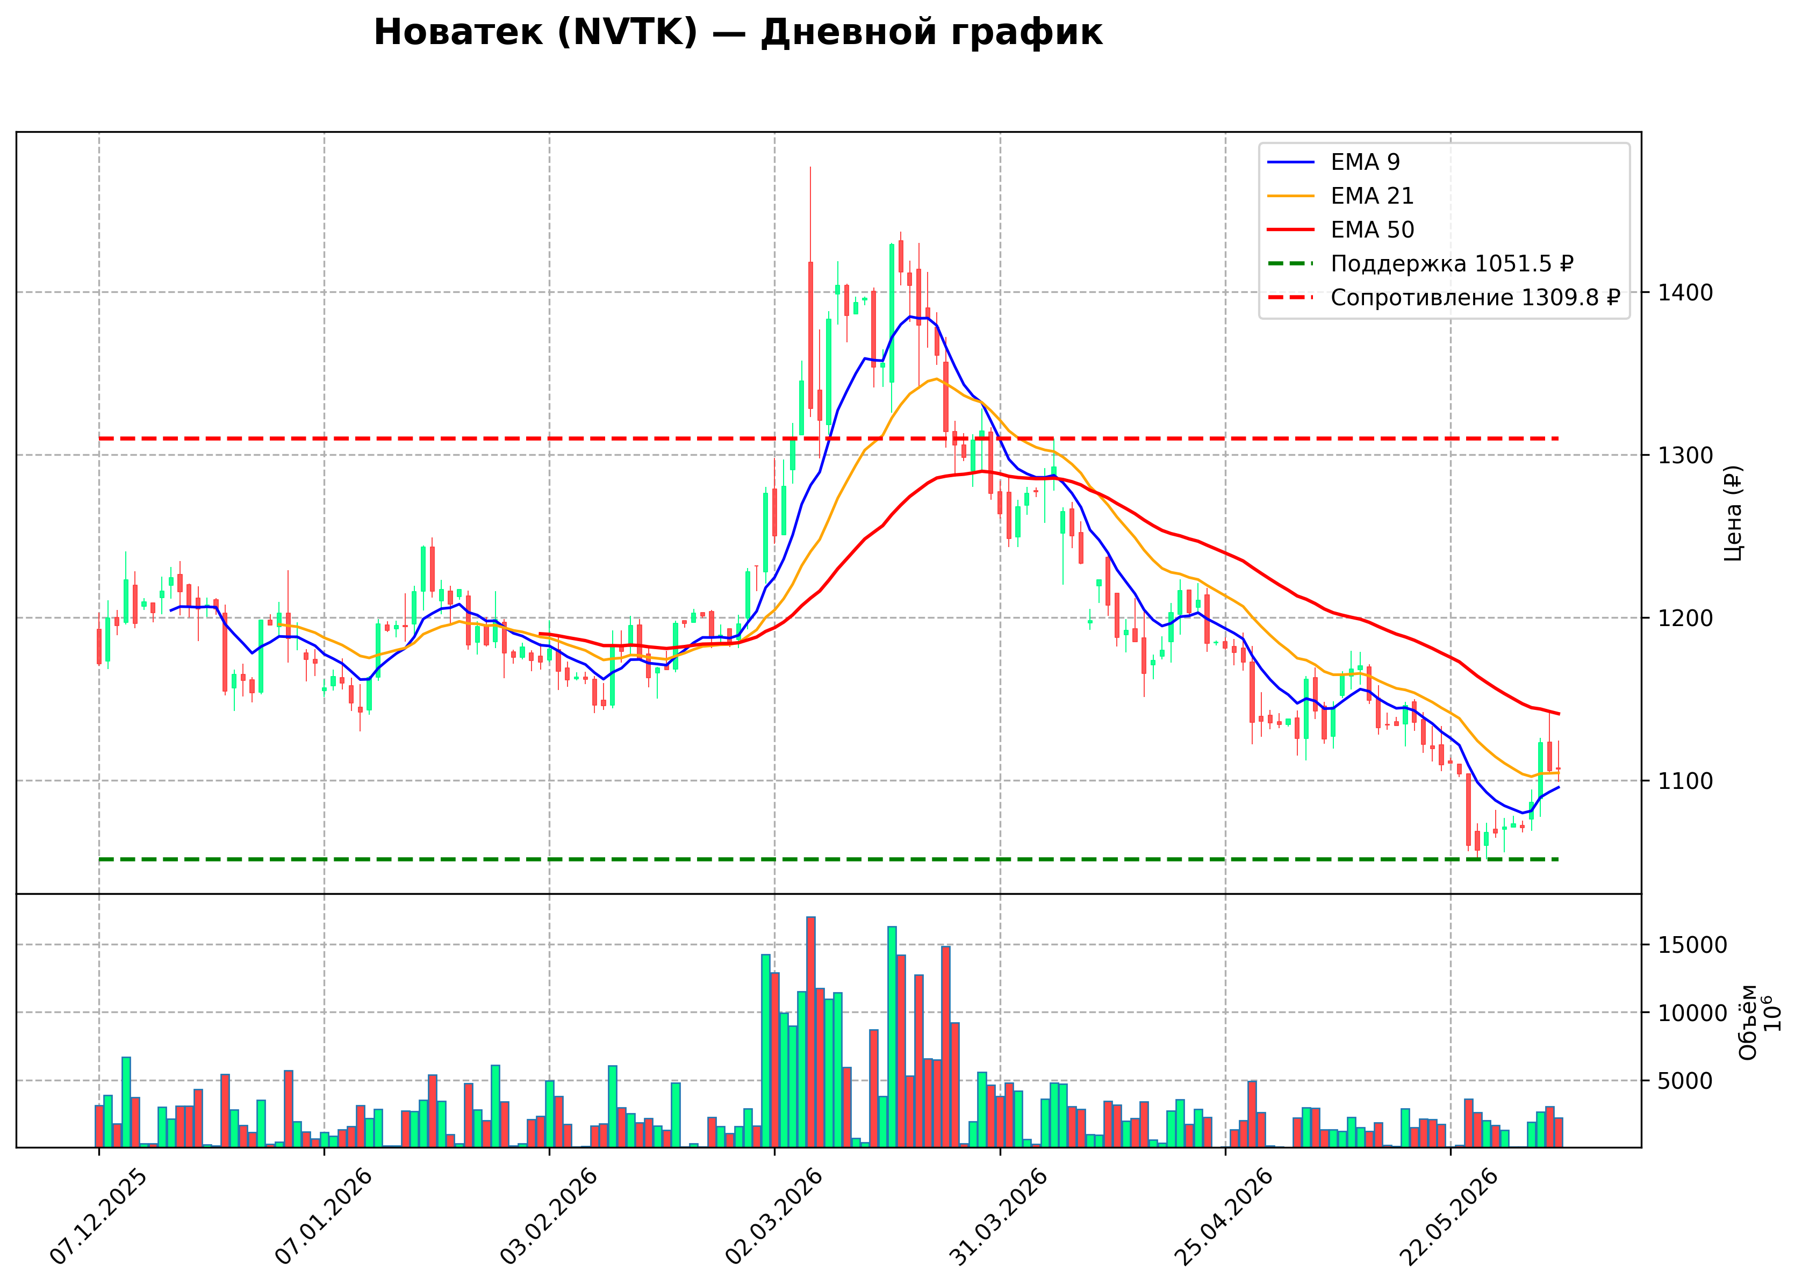Click the Цена (₽) axis label
This screenshot has height=1286, width=1802.
(1734, 513)
